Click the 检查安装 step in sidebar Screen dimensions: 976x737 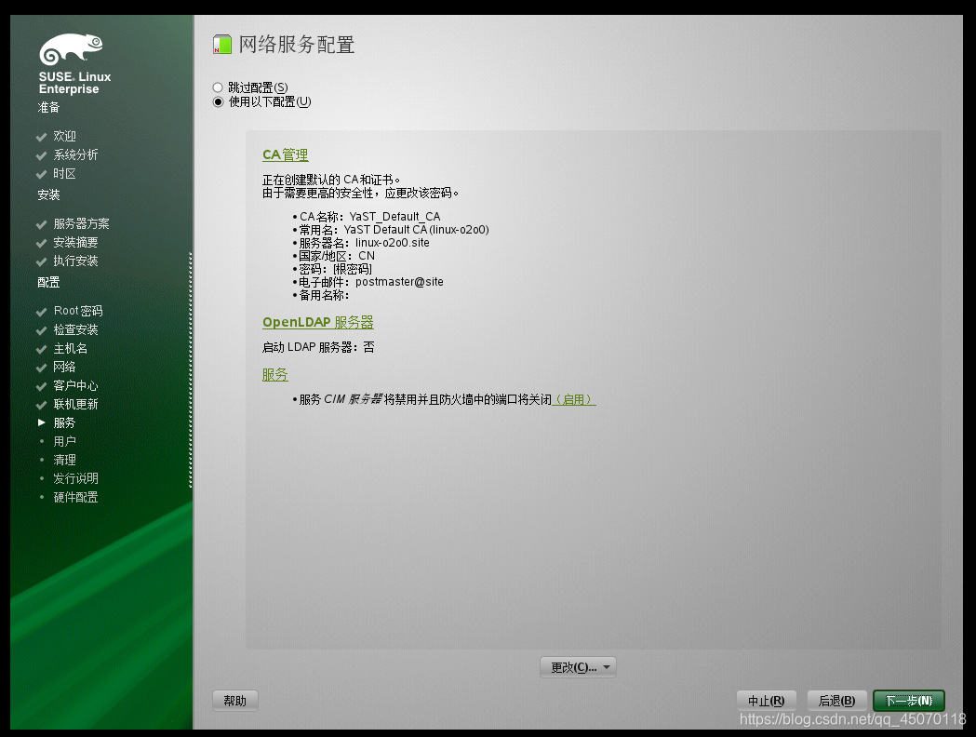tap(75, 330)
